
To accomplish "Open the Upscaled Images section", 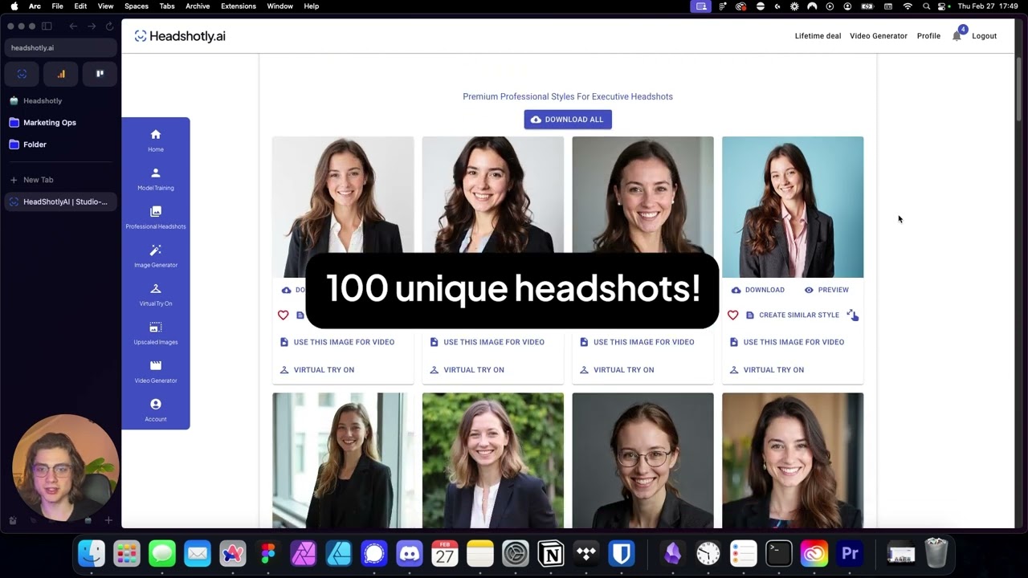I will [x=156, y=332].
